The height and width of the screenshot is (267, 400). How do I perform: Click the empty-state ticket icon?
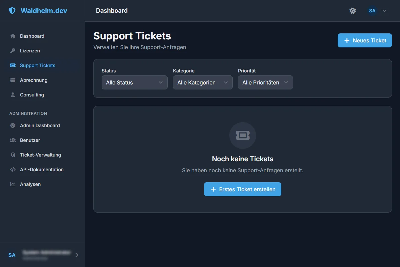pyautogui.click(x=243, y=135)
